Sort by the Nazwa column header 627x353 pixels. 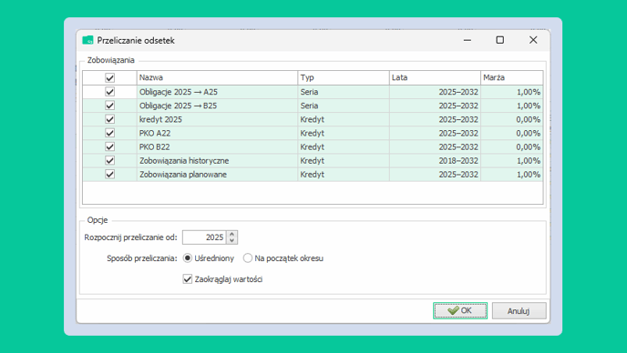(217, 78)
